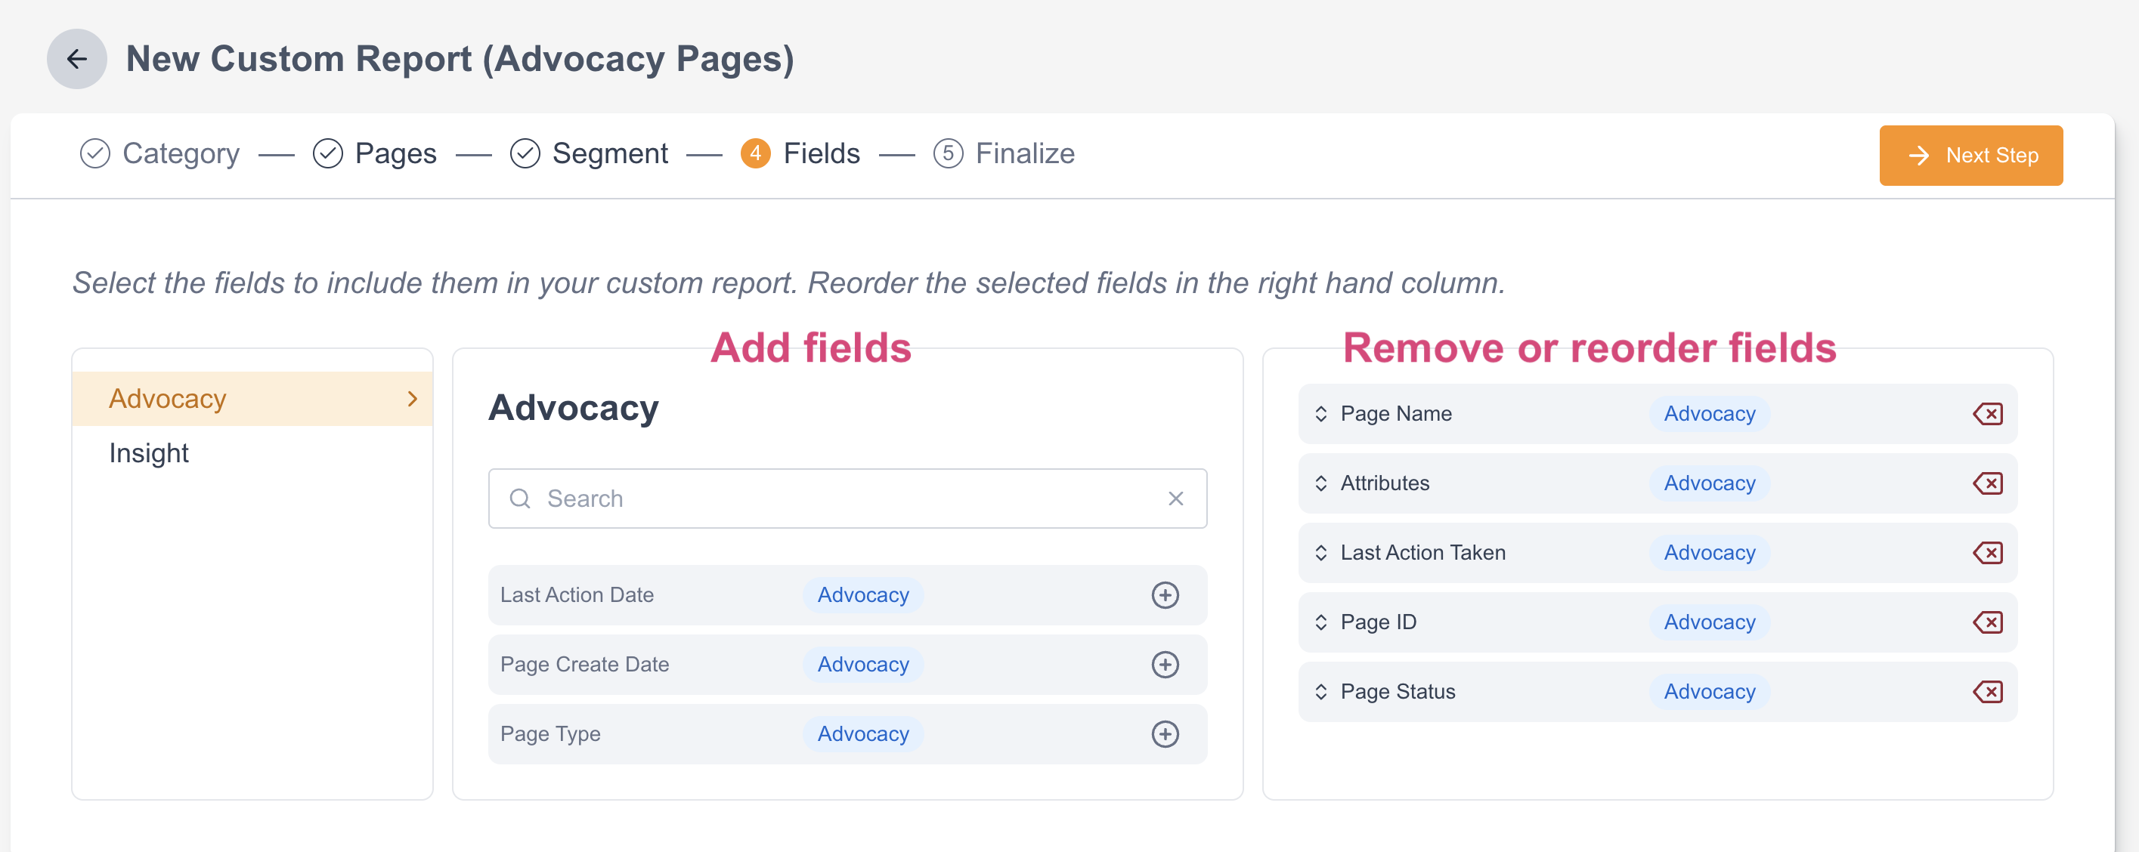Select the Insight category
Screen dimensions: 2139x852
(x=150, y=453)
